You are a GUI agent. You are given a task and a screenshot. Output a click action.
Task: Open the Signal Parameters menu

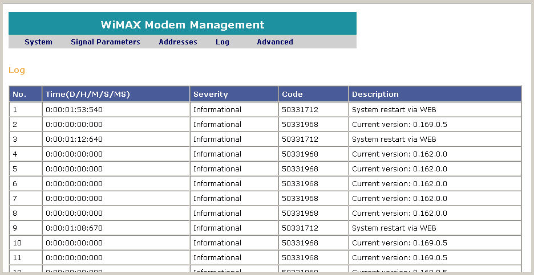(x=105, y=42)
